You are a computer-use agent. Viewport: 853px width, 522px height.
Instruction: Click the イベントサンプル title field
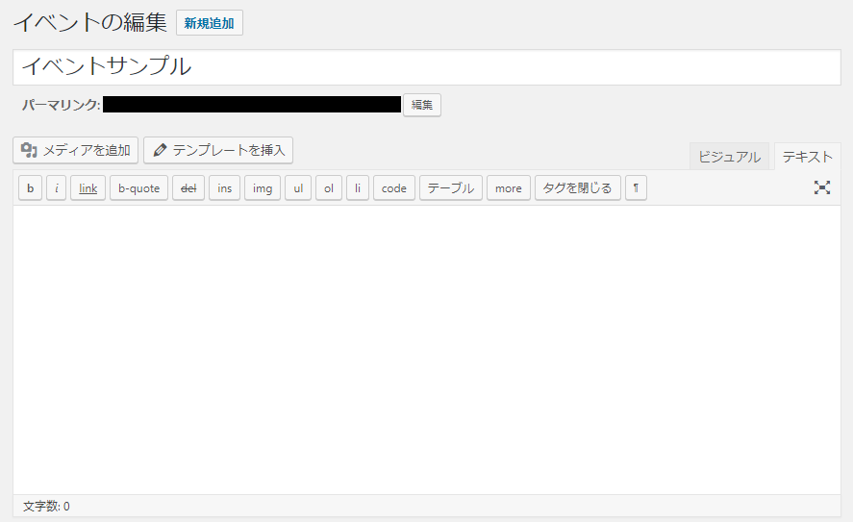point(427,67)
